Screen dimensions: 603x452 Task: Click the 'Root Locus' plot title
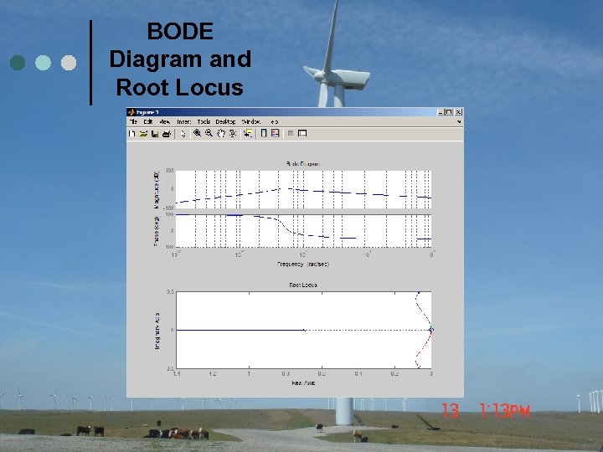click(303, 285)
